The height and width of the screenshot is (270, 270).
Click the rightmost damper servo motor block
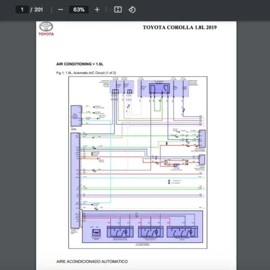click(x=181, y=232)
